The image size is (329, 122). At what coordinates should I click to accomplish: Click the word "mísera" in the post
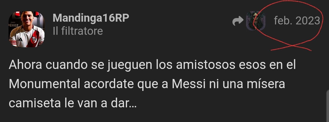[x=266, y=84]
